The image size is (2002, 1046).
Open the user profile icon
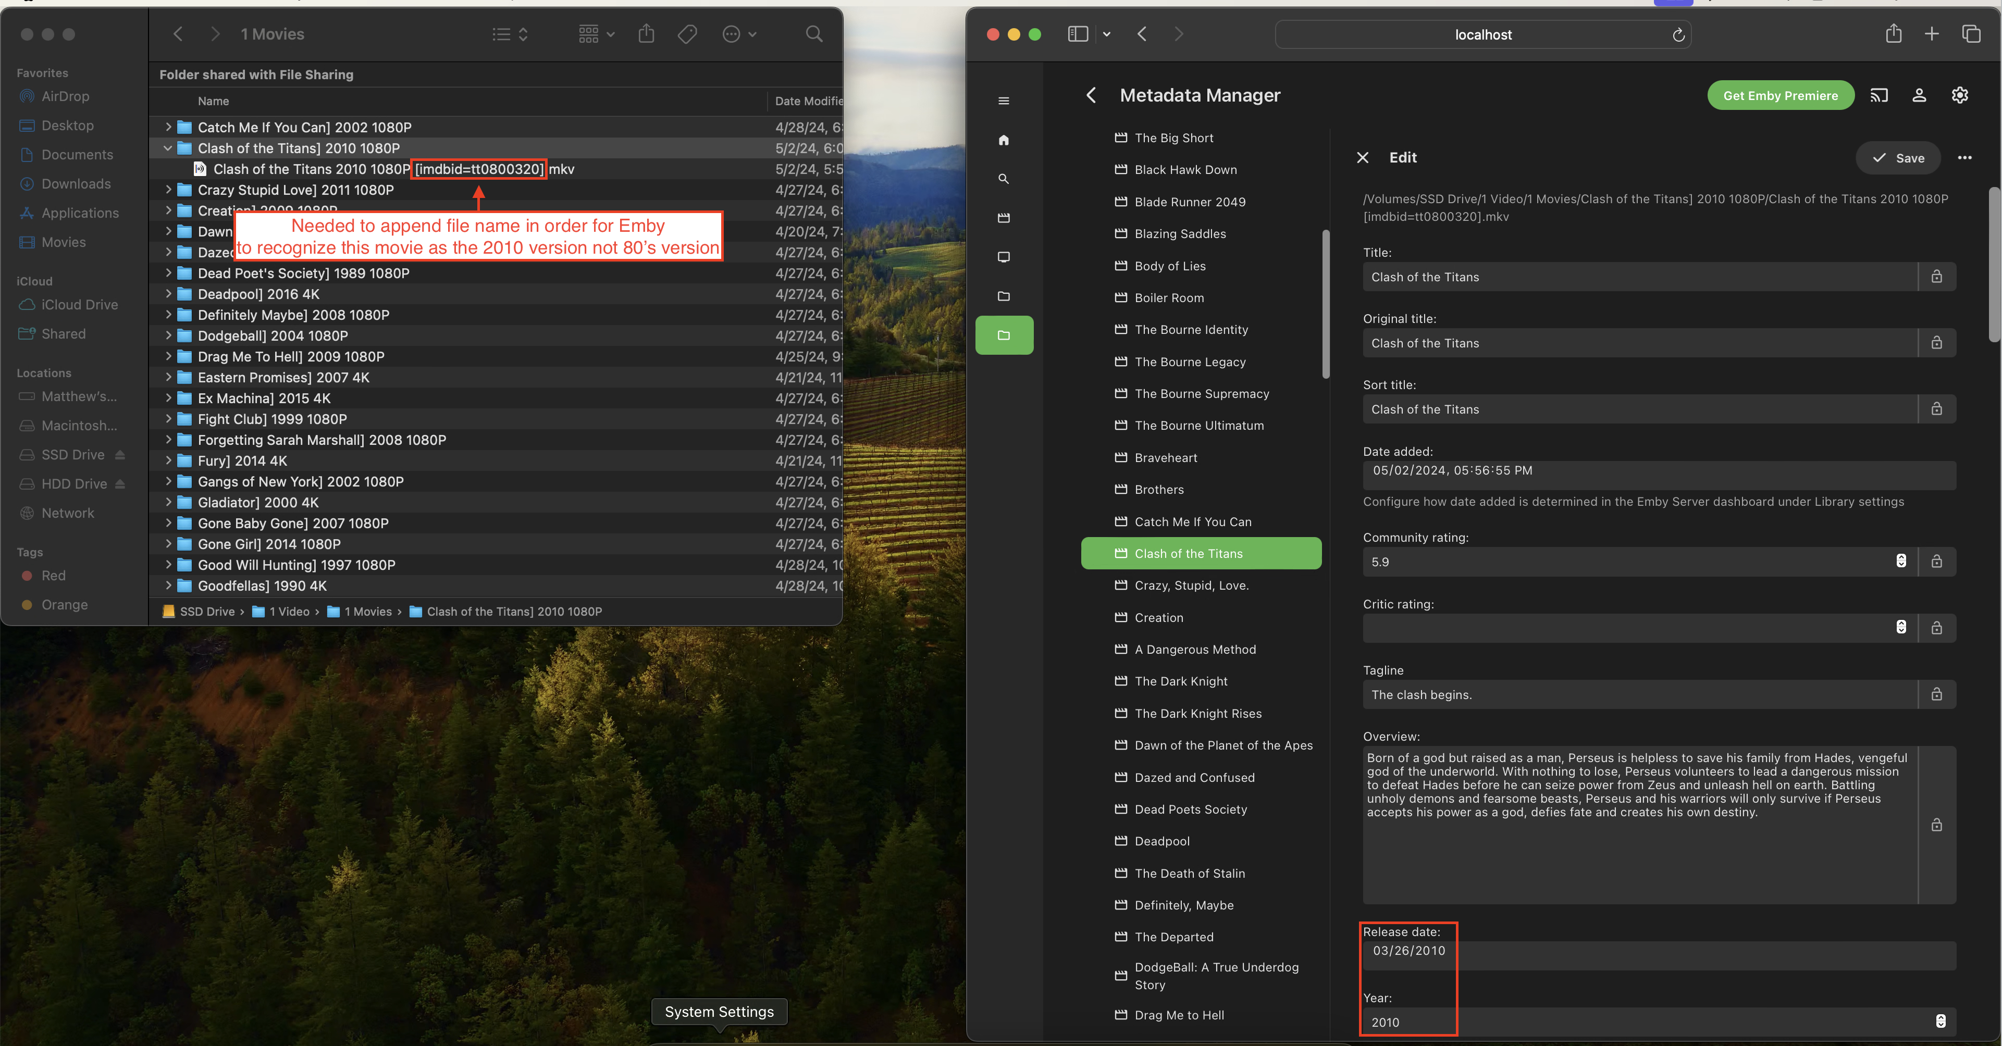coord(1919,95)
